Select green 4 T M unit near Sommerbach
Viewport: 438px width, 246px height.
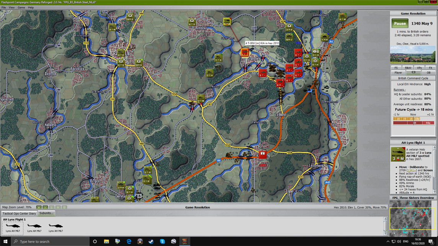coord(342,17)
